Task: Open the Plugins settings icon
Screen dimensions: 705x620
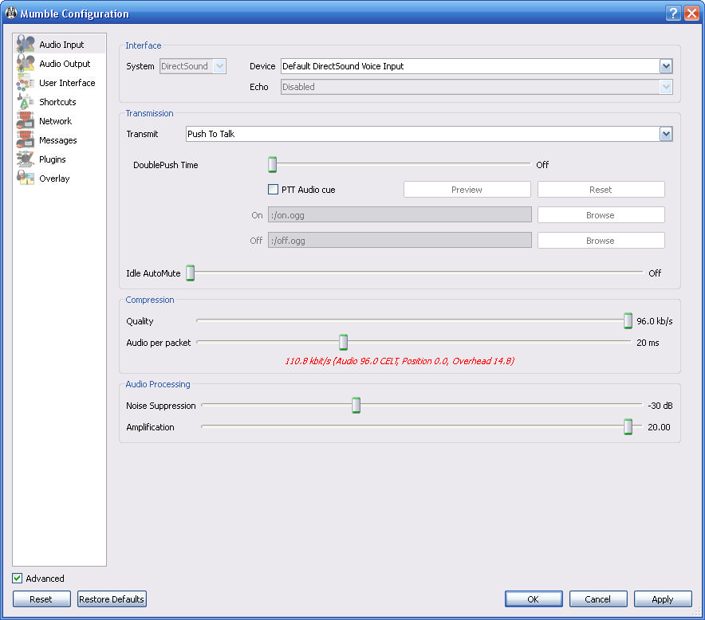Action: [26, 159]
